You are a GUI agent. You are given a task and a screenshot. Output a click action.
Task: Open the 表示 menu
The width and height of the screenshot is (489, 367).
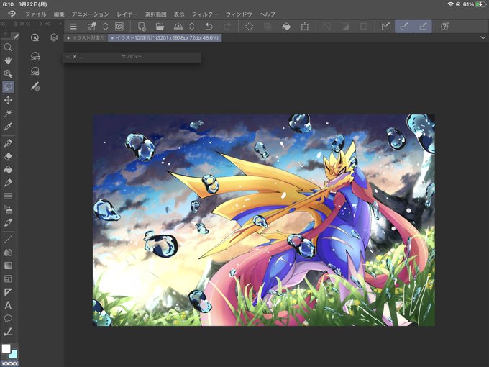[x=178, y=14]
